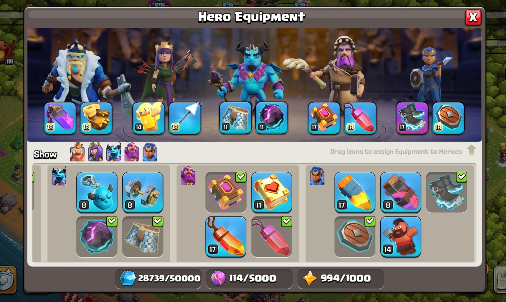Pick the golden rocket spear level 17
Image resolution: width=506 pixels, height=302 pixels.
pyautogui.click(x=355, y=192)
